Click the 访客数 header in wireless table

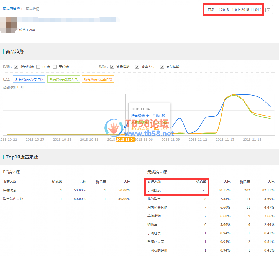click(201, 182)
